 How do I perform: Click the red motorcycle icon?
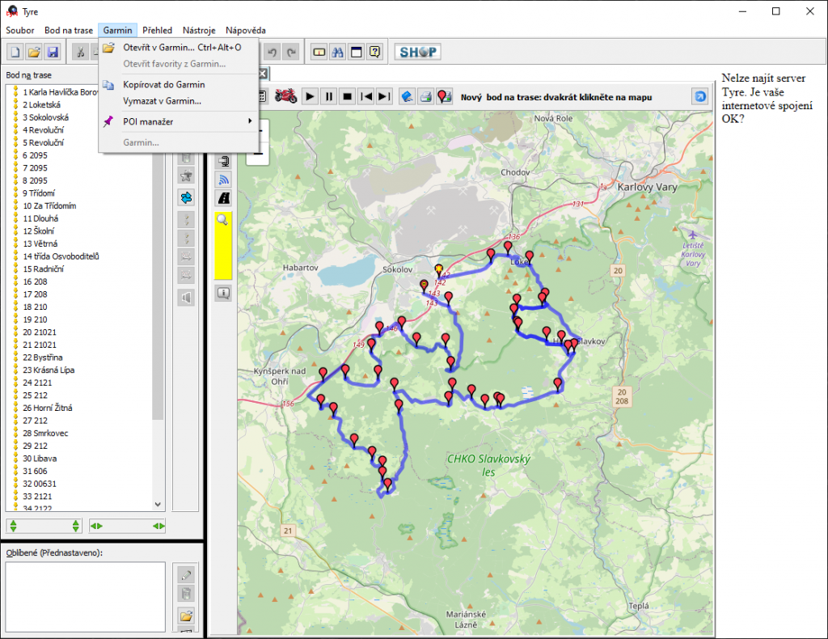(x=287, y=96)
